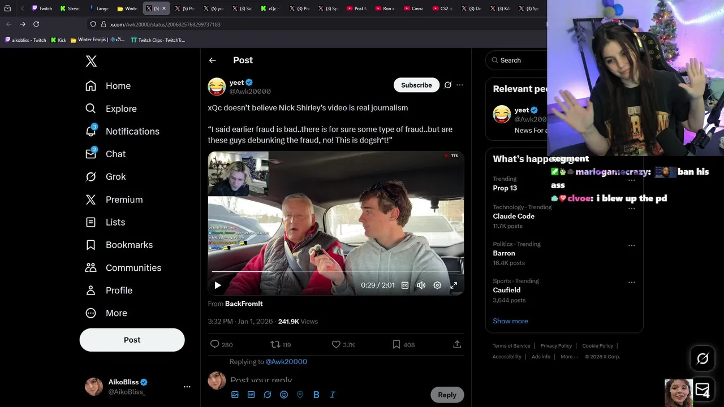Open AikoBliss account menu dots
Viewport: 724px width, 407px height.
[x=187, y=387]
